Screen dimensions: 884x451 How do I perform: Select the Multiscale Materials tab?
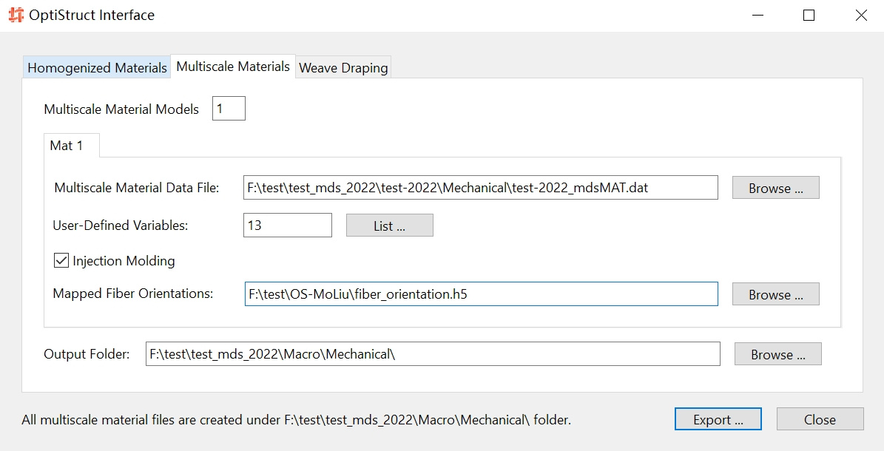pos(233,67)
